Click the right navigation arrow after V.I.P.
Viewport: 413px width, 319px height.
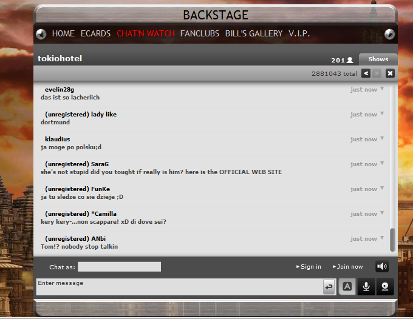[389, 34]
